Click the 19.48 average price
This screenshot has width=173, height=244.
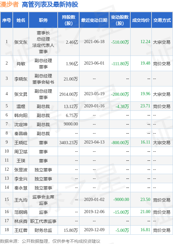(145, 63)
